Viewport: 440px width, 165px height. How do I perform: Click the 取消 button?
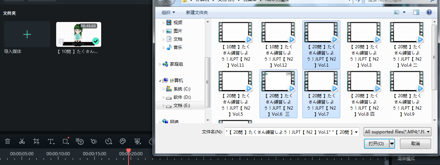point(415,143)
